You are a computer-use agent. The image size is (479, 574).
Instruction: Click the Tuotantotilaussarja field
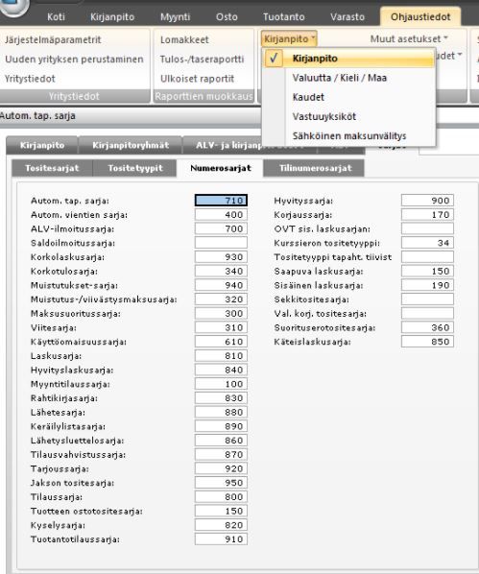tap(221, 538)
